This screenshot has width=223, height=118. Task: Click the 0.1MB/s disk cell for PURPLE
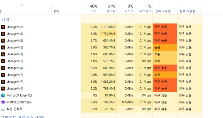point(126,102)
